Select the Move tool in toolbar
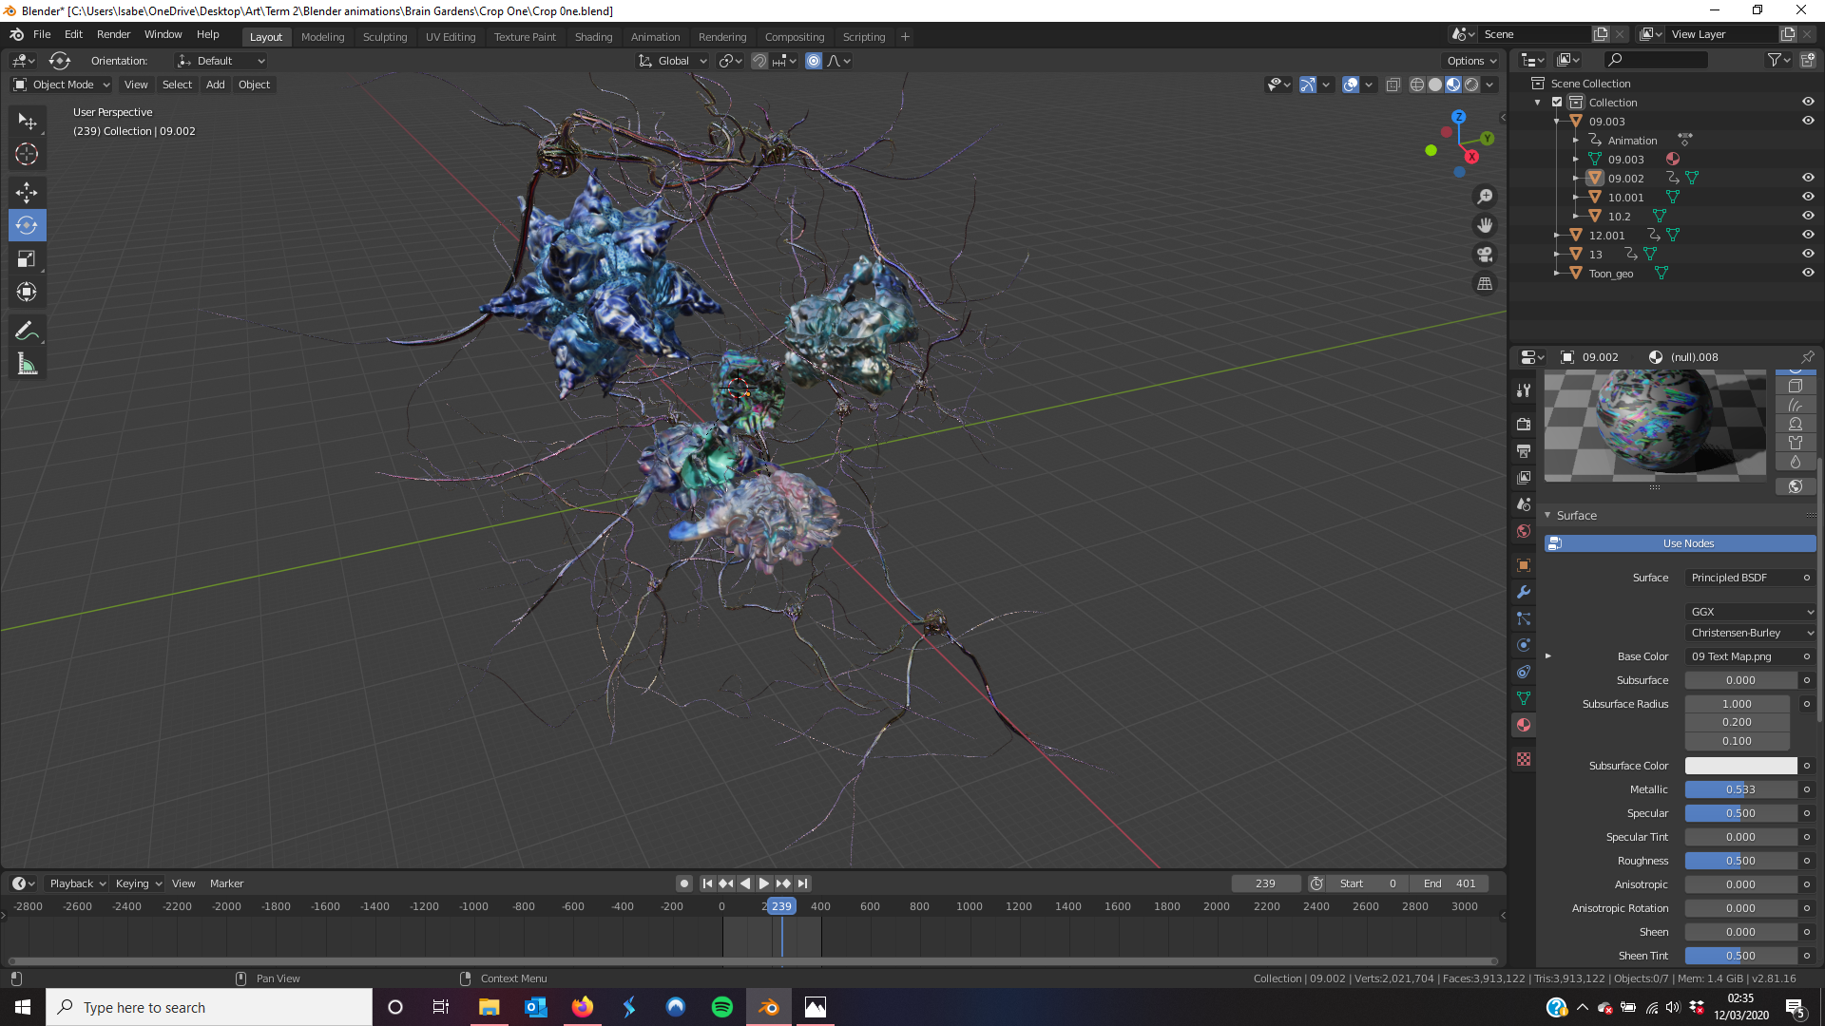 (27, 192)
